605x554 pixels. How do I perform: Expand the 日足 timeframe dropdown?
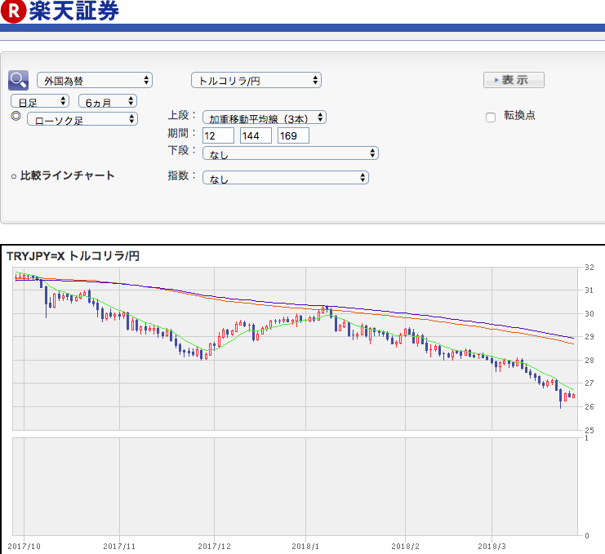click(x=40, y=101)
